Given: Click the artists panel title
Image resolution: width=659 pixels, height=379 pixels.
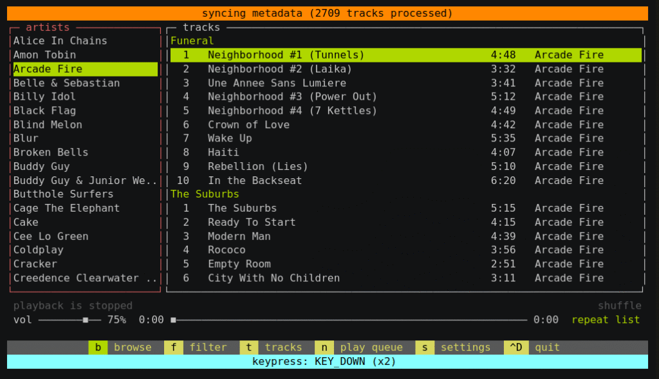Looking at the screenshot, I should [48, 27].
